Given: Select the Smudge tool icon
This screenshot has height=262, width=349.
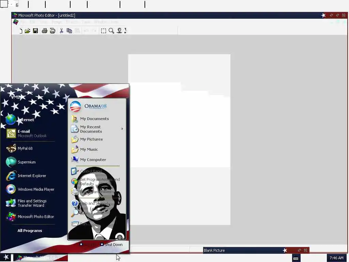Looking at the screenshot, I should pos(119,31).
